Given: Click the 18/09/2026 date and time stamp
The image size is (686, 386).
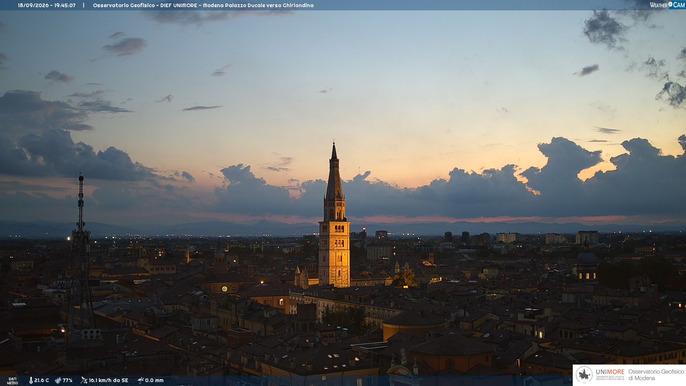Looking at the screenshot, I should 47,5.
